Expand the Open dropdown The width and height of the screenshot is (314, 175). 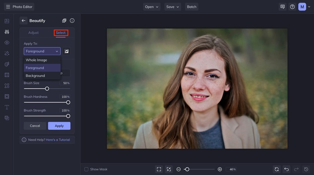tap(152, 7)
